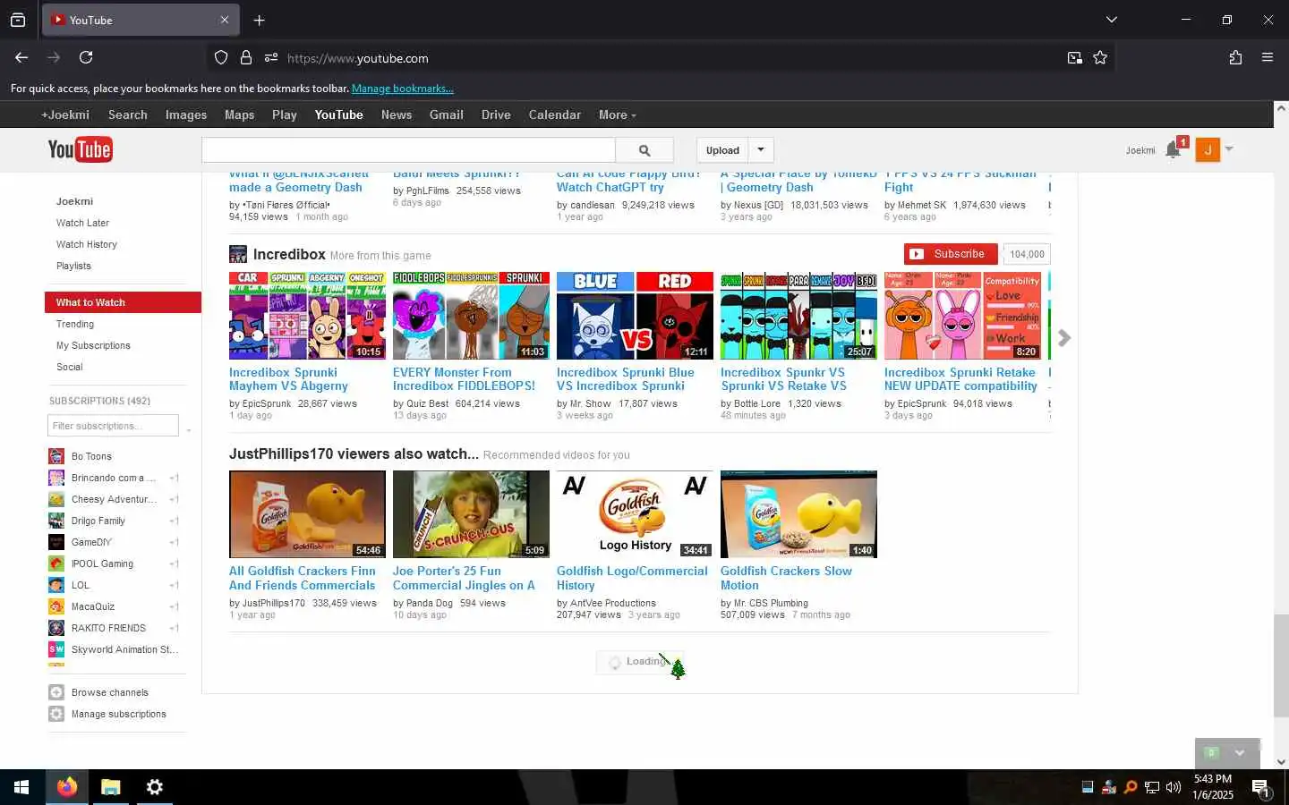This screenshot has height=805, width=1289.
Task: Click the Browse channels icon
Action: [56, 692]
